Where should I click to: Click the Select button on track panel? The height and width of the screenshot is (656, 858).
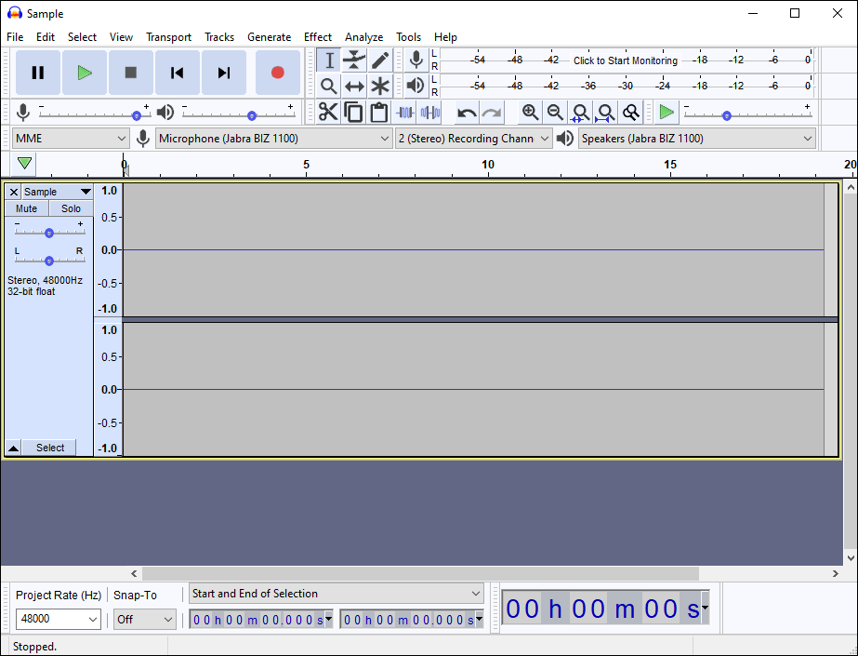50,448
